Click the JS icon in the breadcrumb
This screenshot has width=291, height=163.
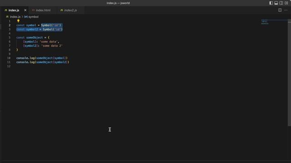tap(7, 17)
